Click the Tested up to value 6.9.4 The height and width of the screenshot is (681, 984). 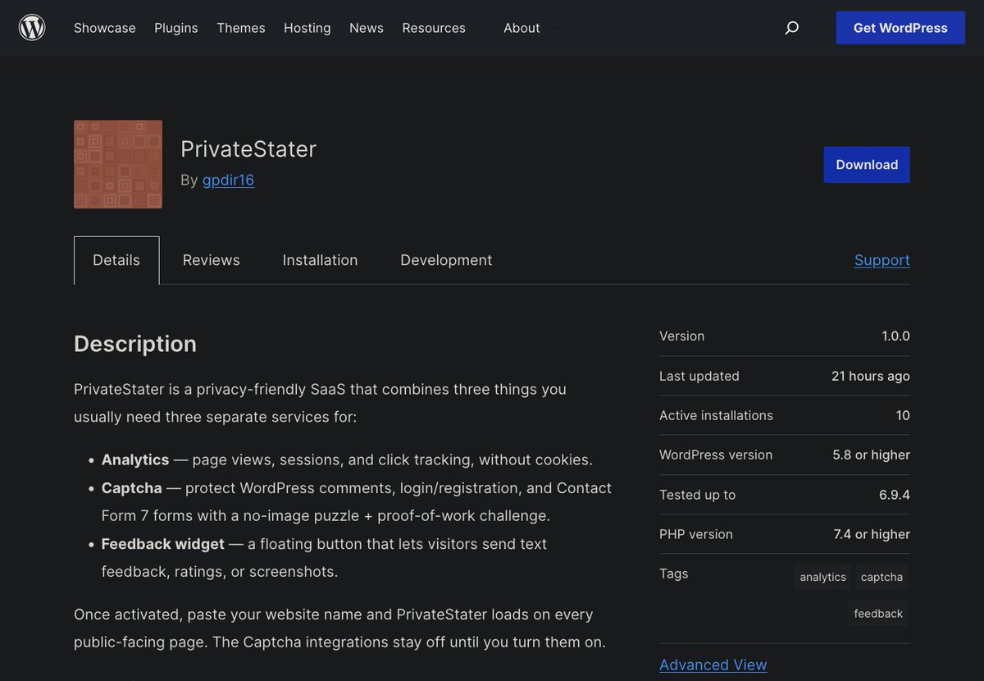[x=895, y=495]
